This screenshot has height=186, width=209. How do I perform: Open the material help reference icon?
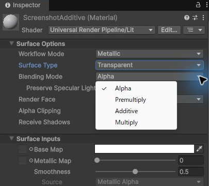click(x=187, y=18)
